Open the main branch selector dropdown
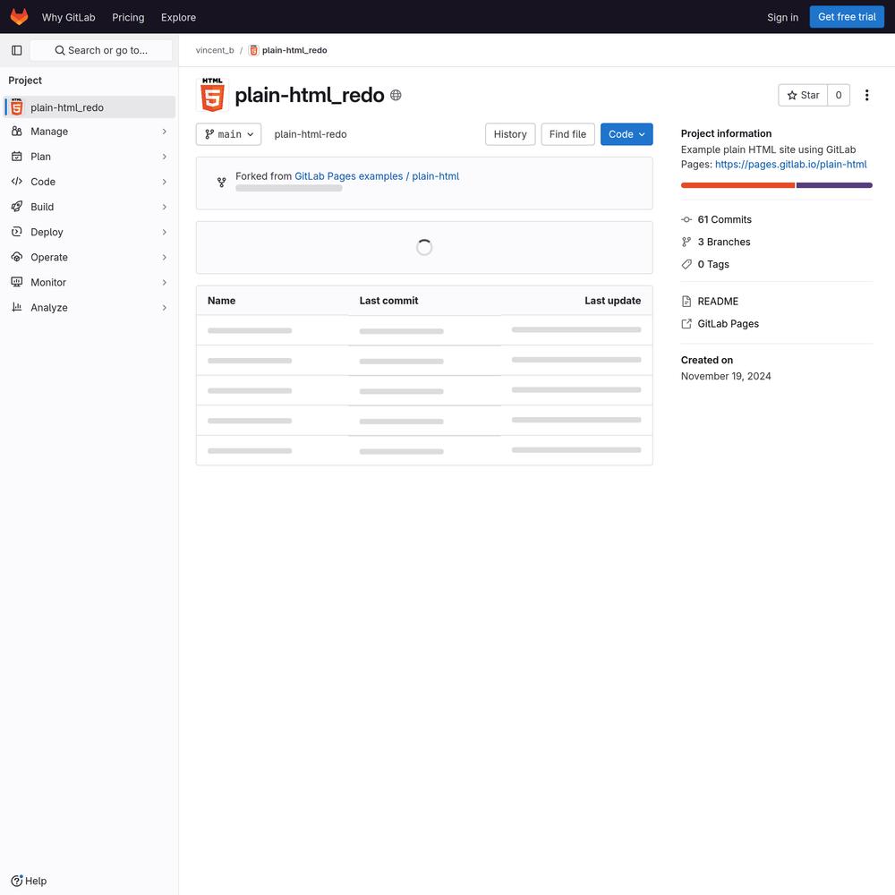 [228, 134]
